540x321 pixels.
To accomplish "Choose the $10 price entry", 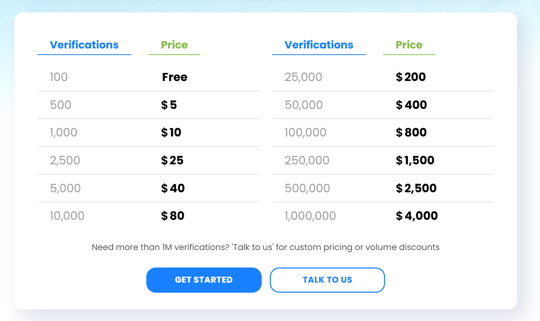I will click(171, 133).
